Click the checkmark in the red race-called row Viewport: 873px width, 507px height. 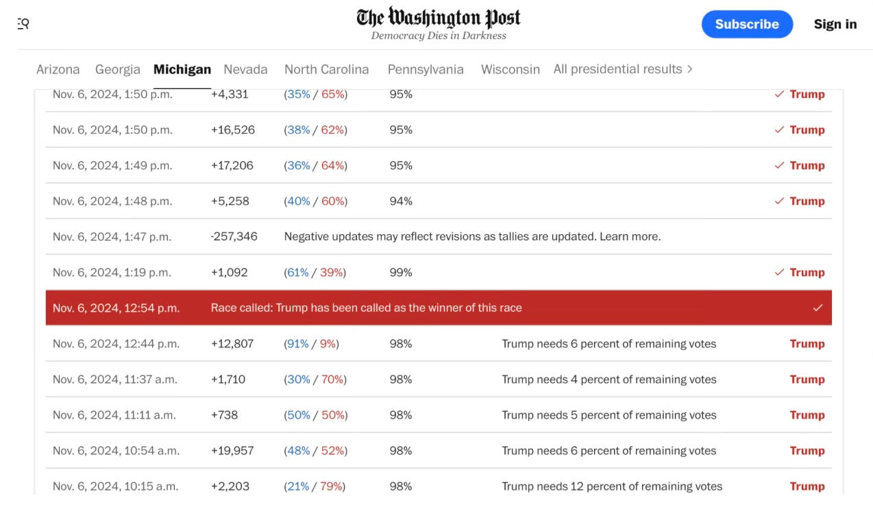click(x=817, y=308)
